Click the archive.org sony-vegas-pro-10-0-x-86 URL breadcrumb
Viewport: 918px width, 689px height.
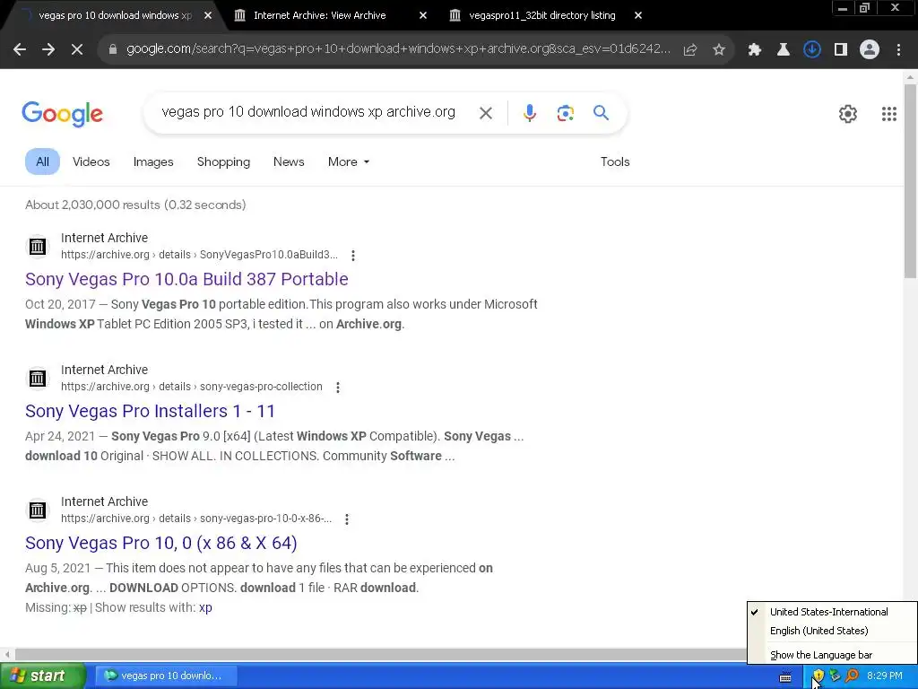pos(196,519)
